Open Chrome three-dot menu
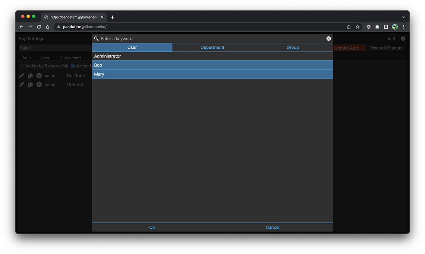This screenshot has height=254, width=425. tap(403, 27)
